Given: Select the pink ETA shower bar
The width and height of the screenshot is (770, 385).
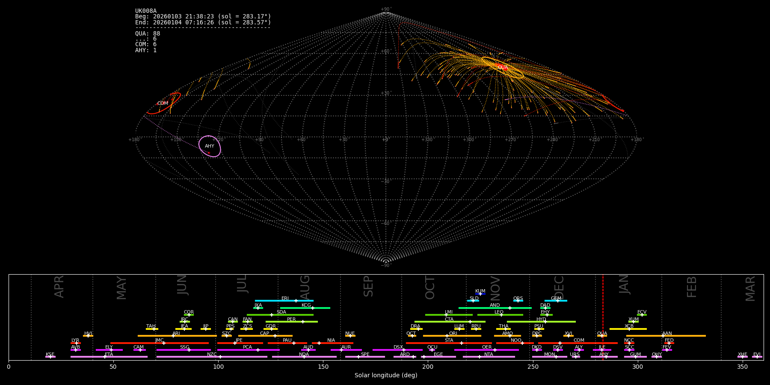Looking at the screenshot, I should [109, 357].
